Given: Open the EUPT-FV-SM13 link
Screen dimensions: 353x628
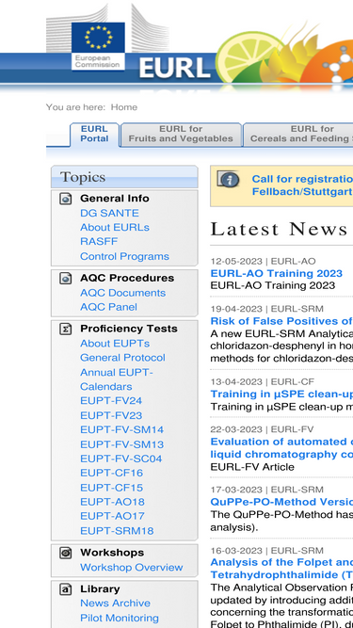Looking at the screenshot, I should pos(121,445).
